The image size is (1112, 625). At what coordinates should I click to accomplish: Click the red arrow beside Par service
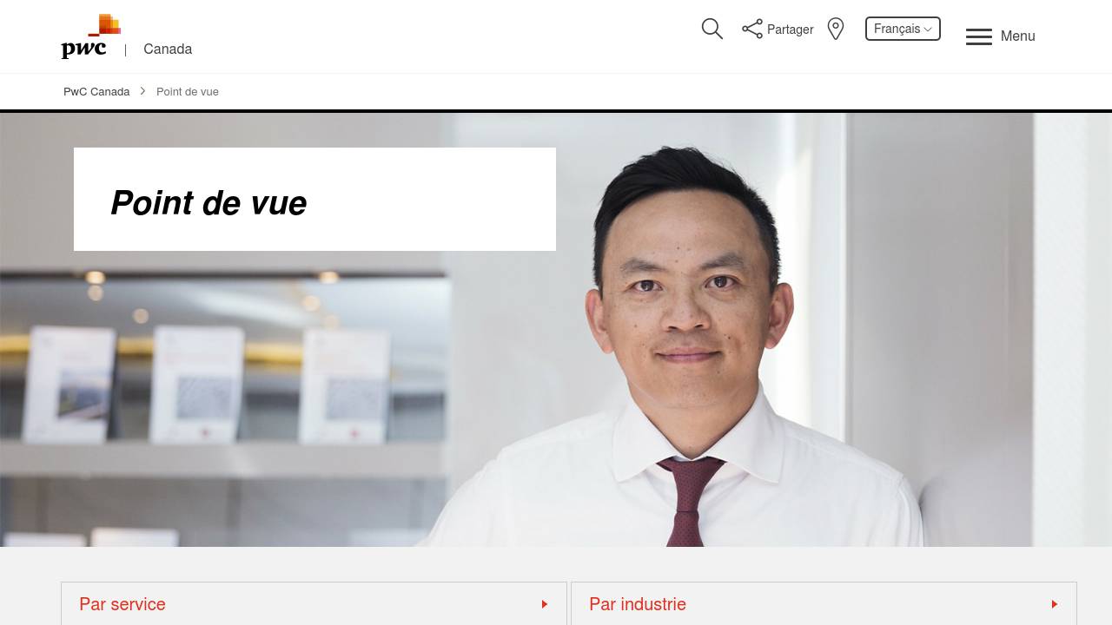[545, 604]
